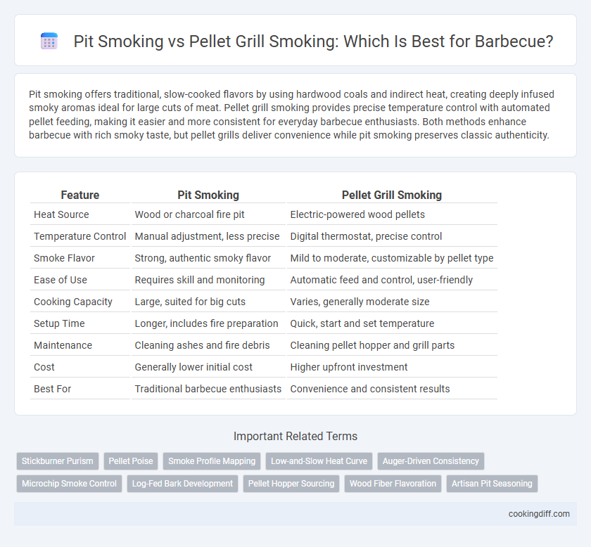591x547 pixels.
Task: Click the intro paragraph about pit smoking
Action: click(x=292, y=115)
